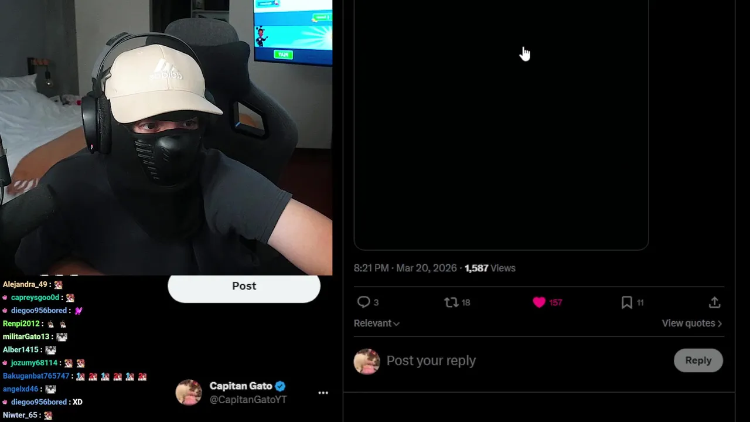
Task: Click the gray Reply button
Action: pos(698,360)
